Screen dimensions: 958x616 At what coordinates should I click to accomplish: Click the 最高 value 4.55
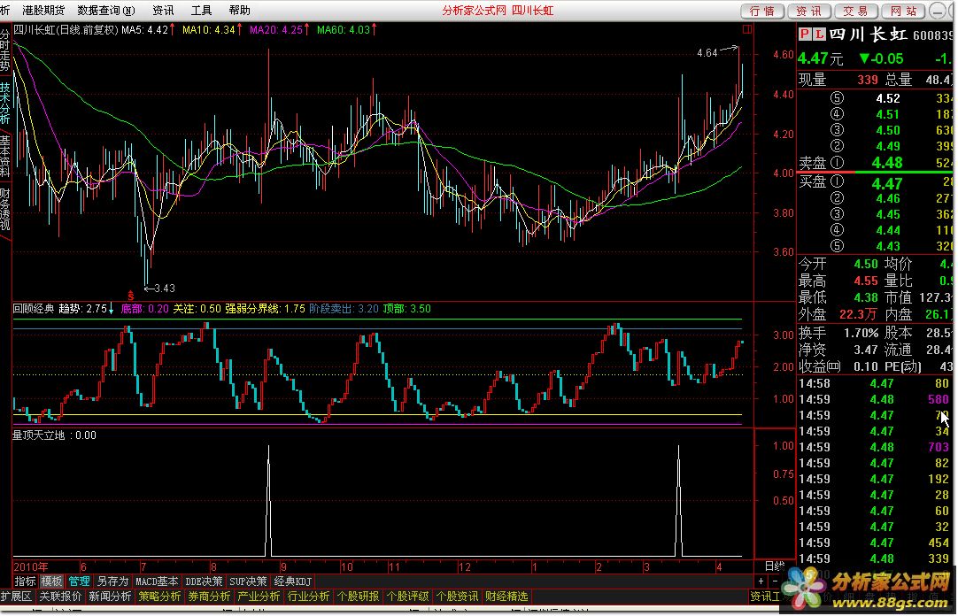[866, 281]
